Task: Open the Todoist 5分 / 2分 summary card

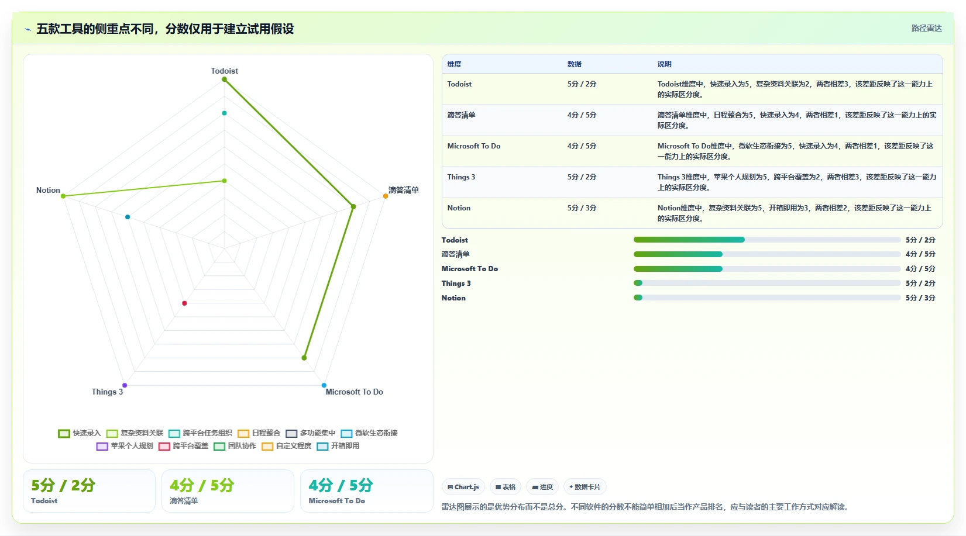Action: [89, 491]
